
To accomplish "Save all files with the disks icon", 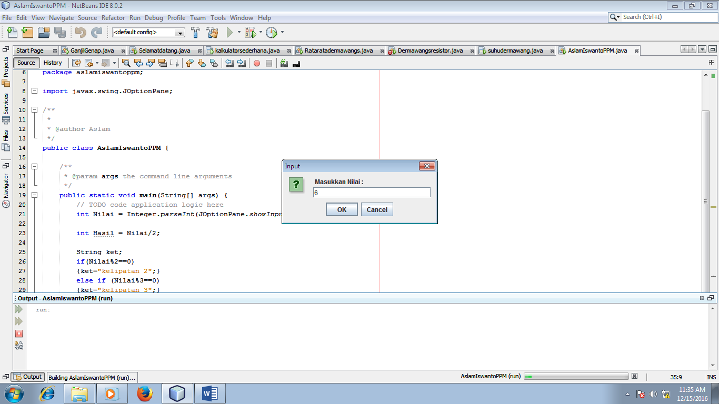I will tap(60, 33).
